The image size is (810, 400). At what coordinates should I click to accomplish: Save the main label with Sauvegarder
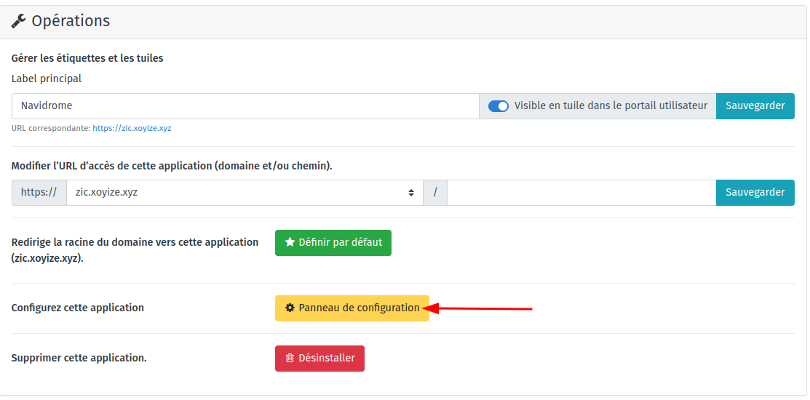click(755, 106)
